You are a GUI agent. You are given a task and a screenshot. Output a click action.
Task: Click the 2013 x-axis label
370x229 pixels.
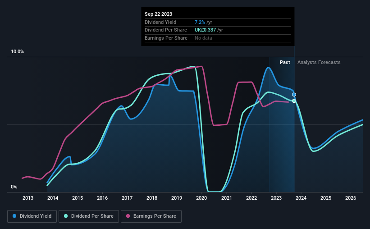[28, 198]
